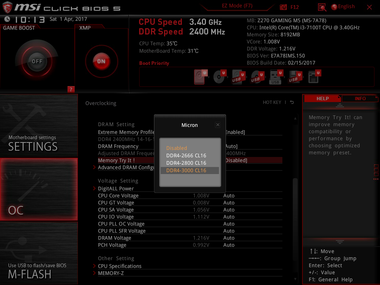Open DRAM Frequency setting
Screen dimensions: 380x285
pyautogui.click(x=190, y=146)
